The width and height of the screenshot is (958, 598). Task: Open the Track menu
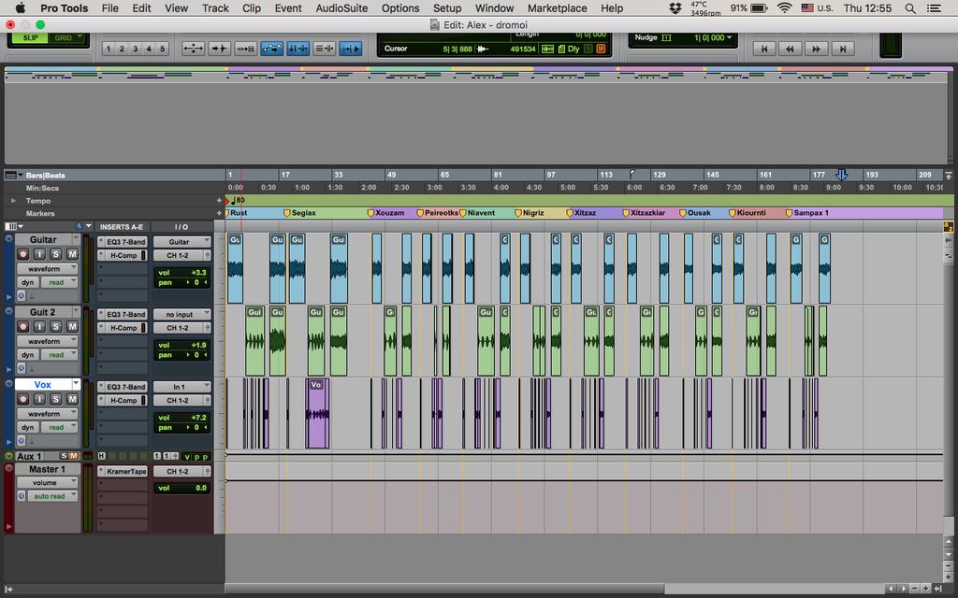[x=215, y=7]
